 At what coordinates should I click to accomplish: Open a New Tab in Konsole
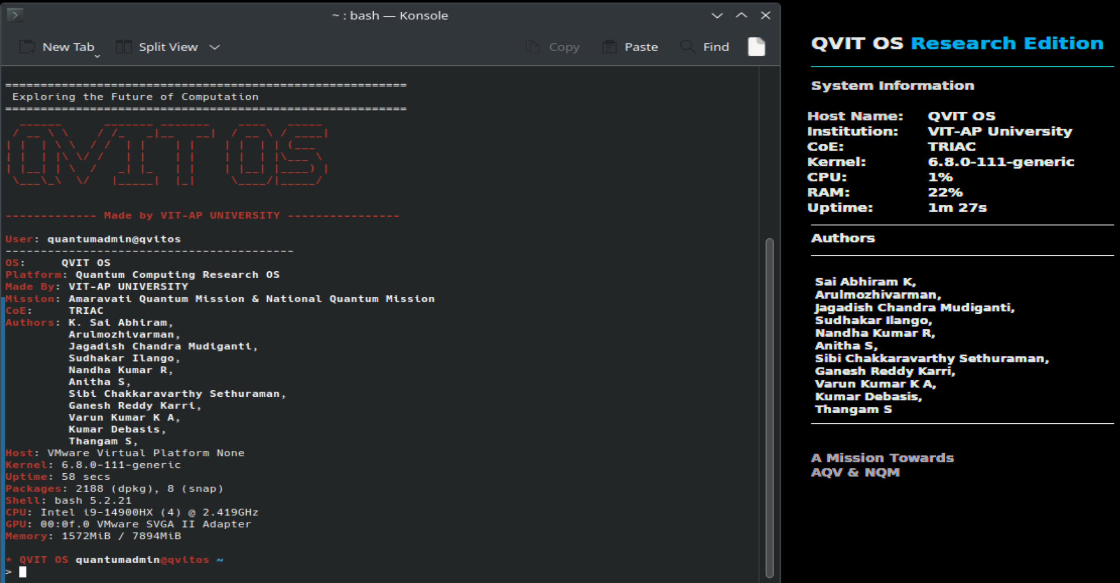[56, 47]
